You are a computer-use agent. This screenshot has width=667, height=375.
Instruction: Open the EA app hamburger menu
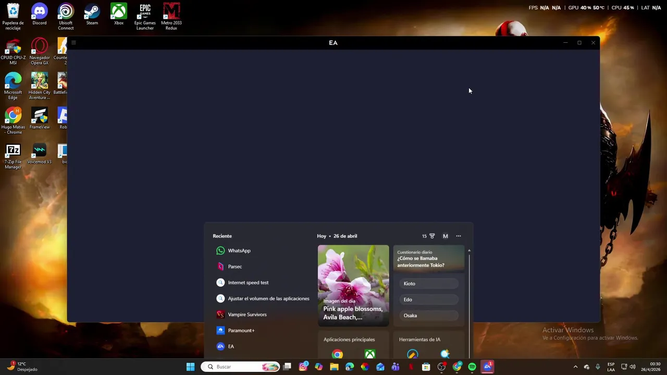pyautogui.click(x=73, y=43)
